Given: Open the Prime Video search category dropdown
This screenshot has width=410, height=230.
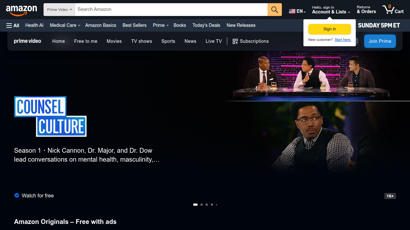Looking at the screenshot, I should (x=59, y=10).
